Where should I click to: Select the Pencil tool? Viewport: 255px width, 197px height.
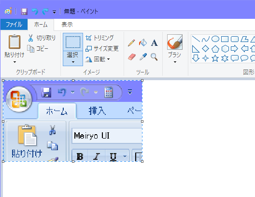pyautogui.click(x=131, y=43)
